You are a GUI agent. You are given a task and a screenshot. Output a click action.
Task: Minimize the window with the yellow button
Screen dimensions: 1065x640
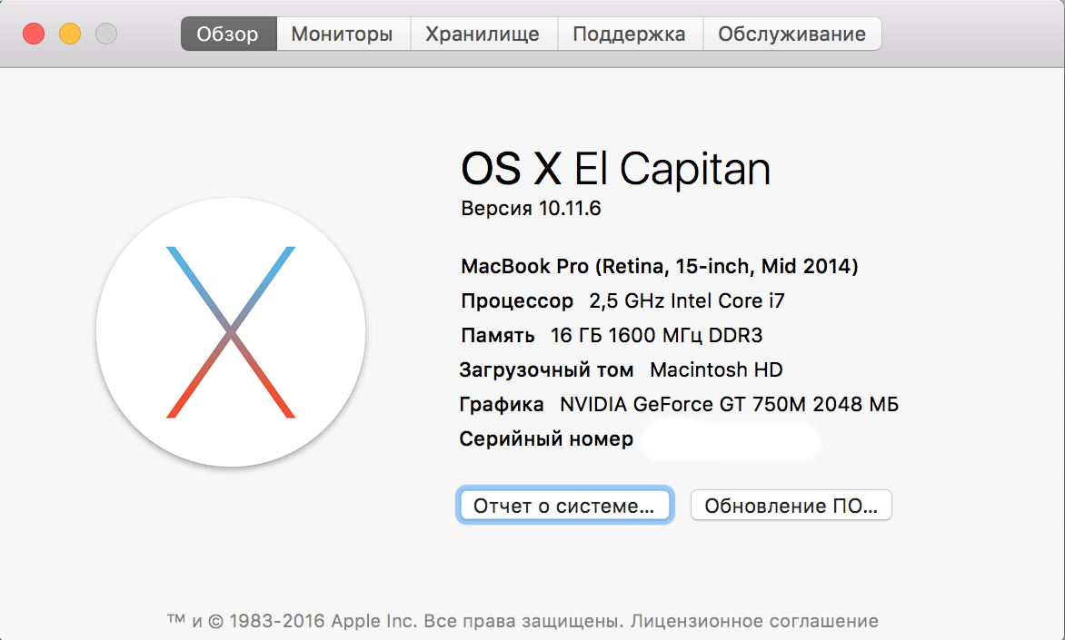pos(70,34)
